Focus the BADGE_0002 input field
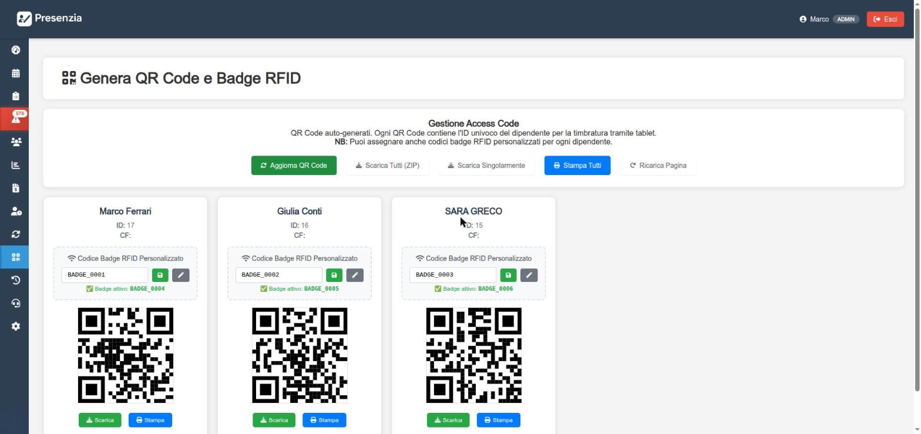921x434 pixels. (279, 275)
